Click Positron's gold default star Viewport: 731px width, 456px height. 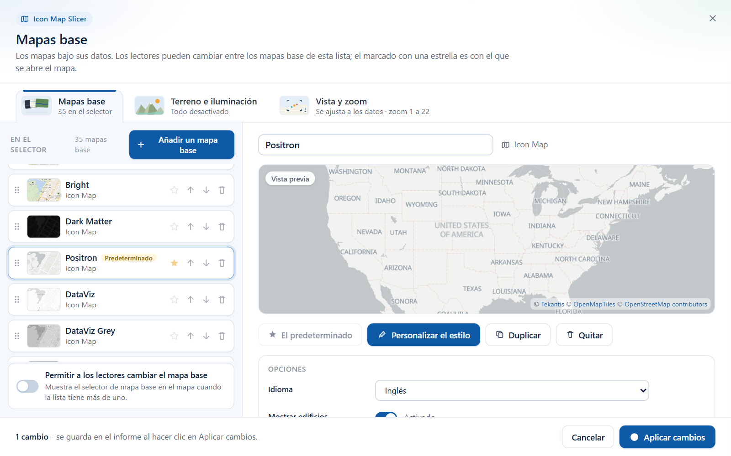pos(174,263)
